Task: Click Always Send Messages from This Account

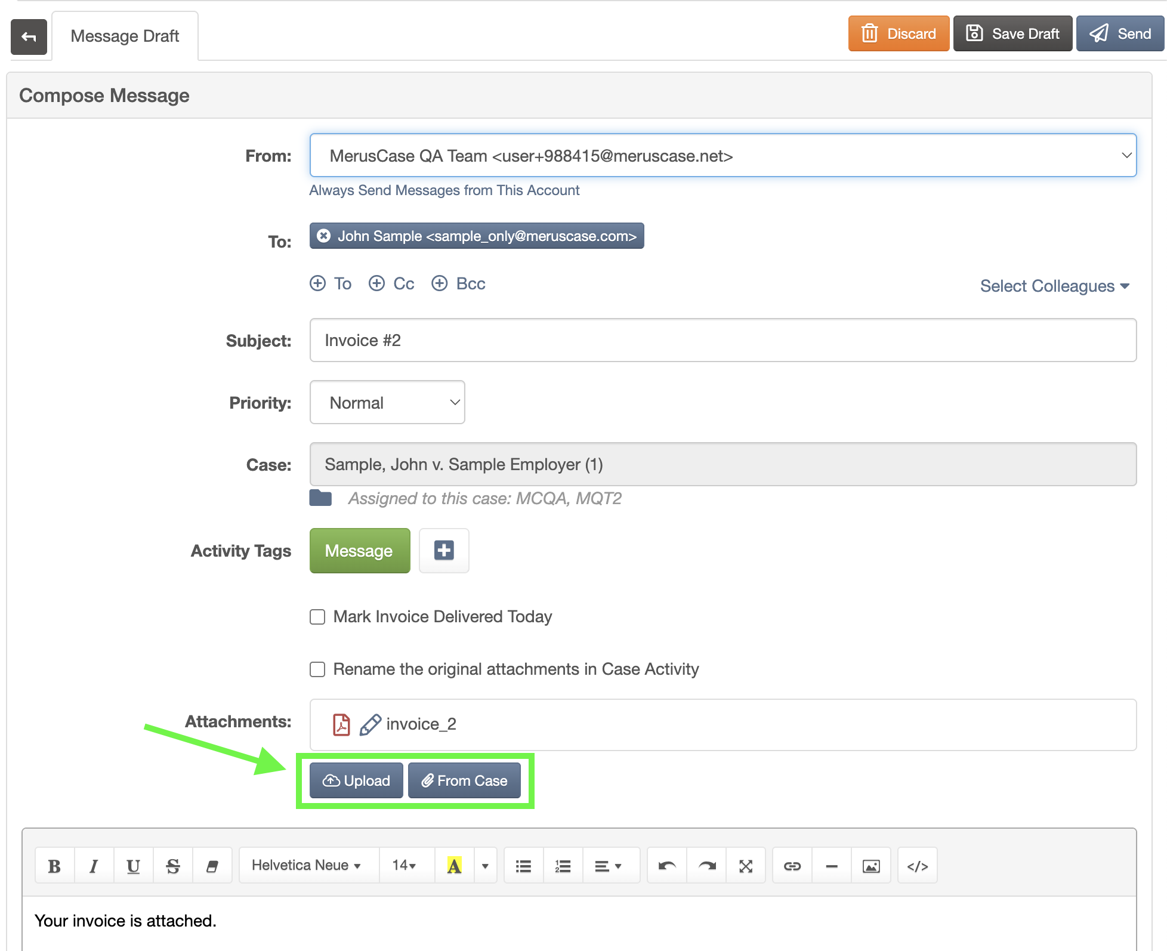Action: pos(444,190)
